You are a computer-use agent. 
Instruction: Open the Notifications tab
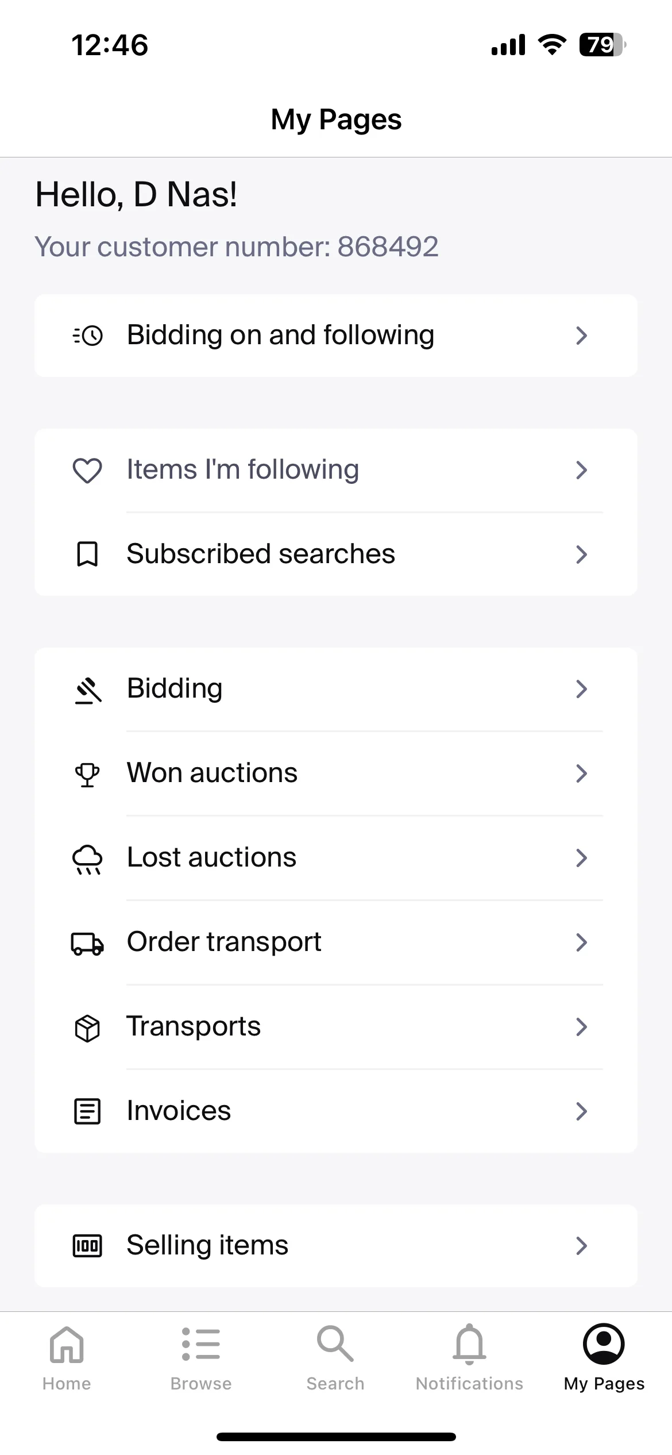(x=470, y=1358)
